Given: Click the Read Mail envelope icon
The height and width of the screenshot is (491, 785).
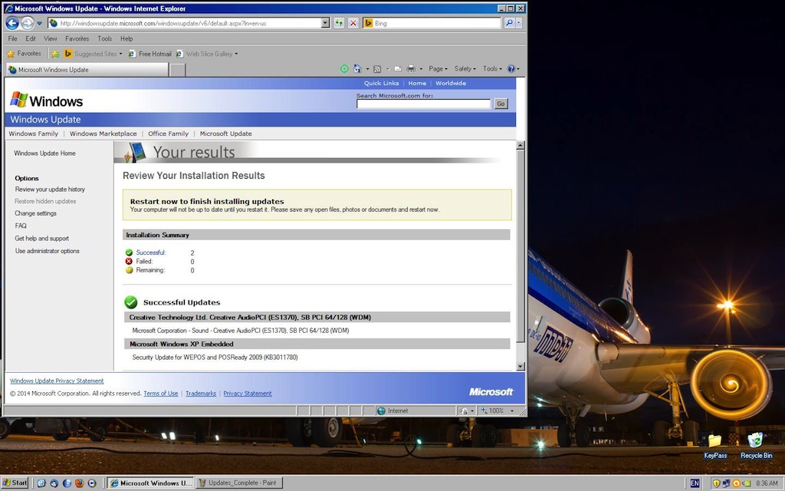Looking at the screenshot, I should [398, 68].
